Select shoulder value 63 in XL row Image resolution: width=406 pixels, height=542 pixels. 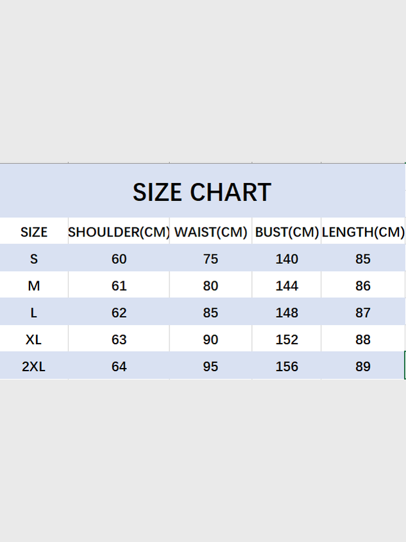(119, 340)
